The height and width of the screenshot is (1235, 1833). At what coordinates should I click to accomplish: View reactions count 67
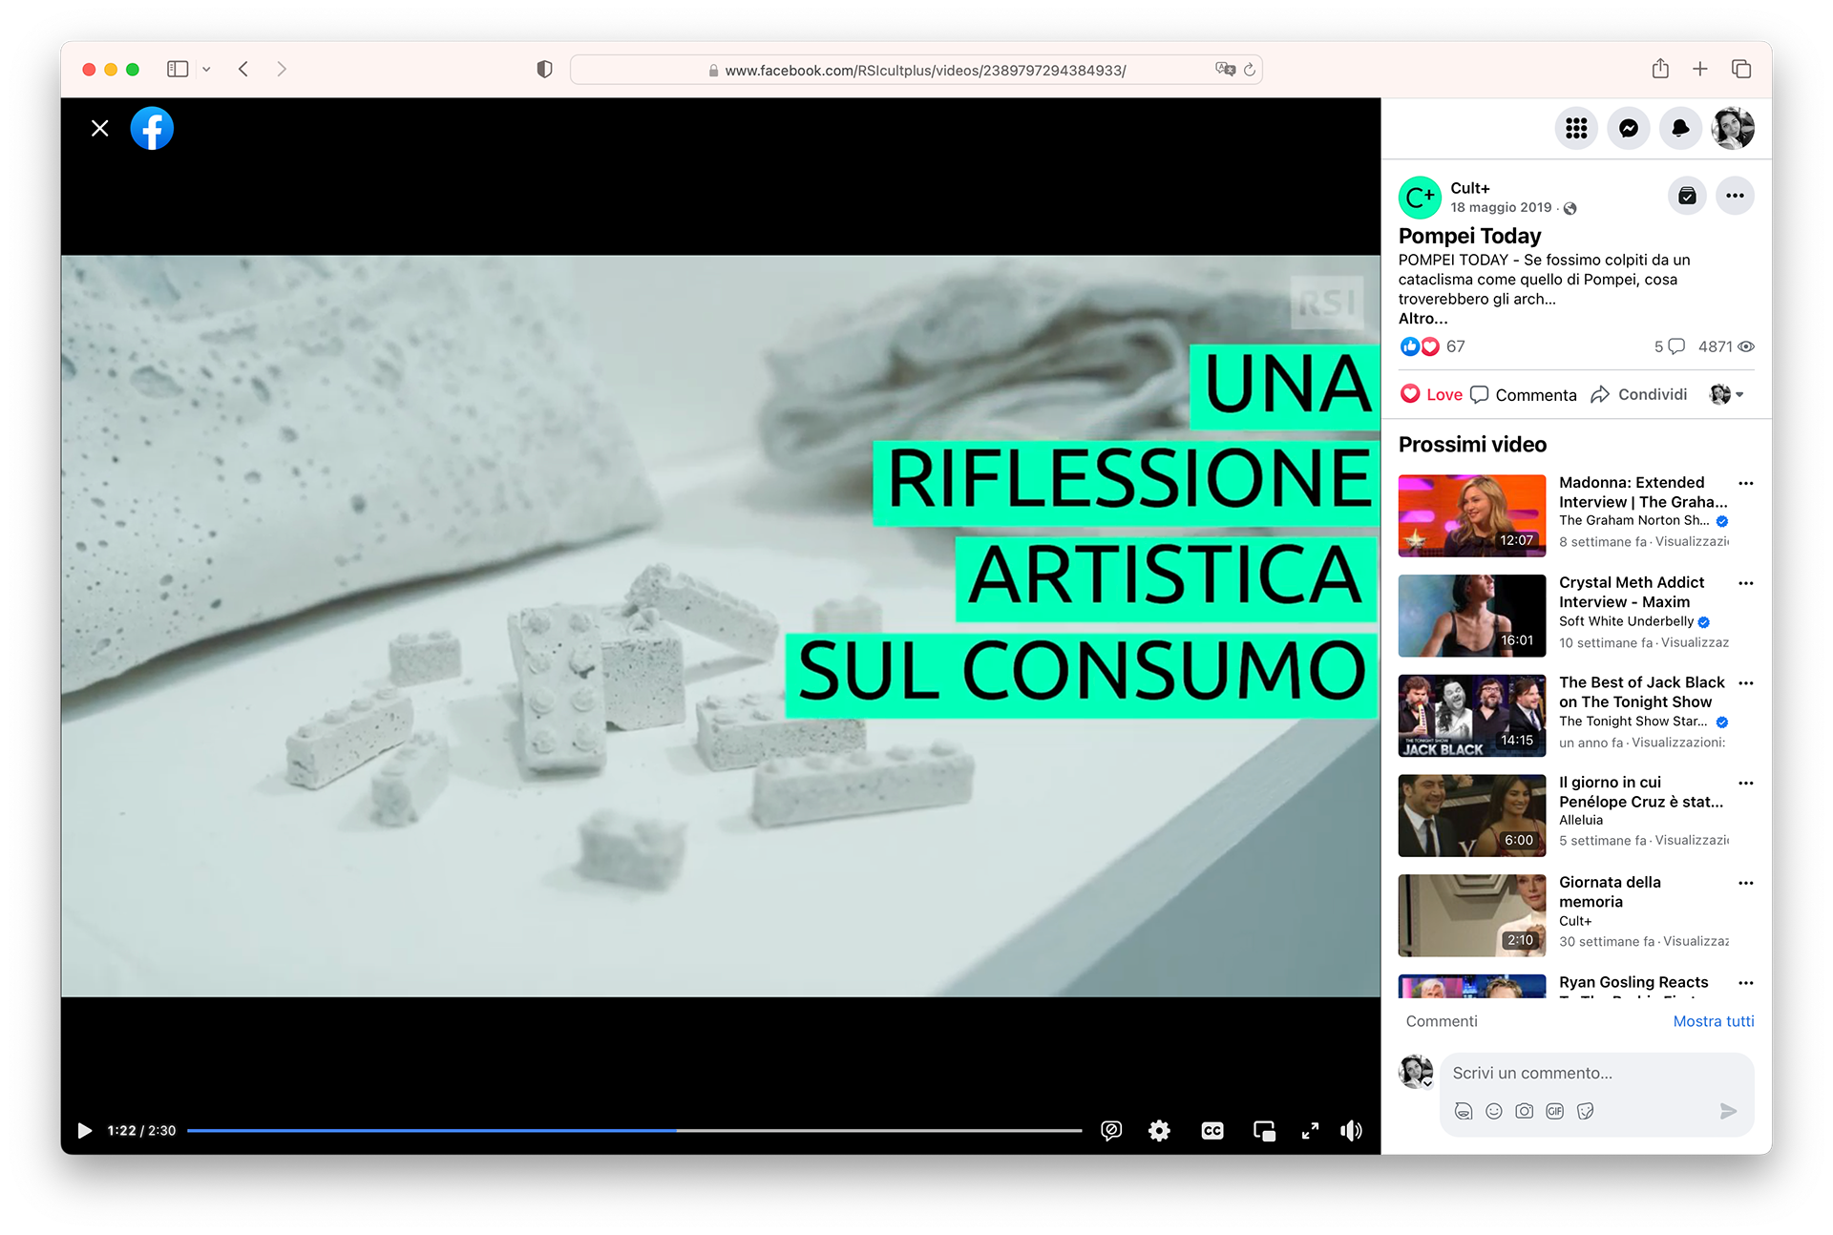pyautogui.click(x=1455, y=346)
